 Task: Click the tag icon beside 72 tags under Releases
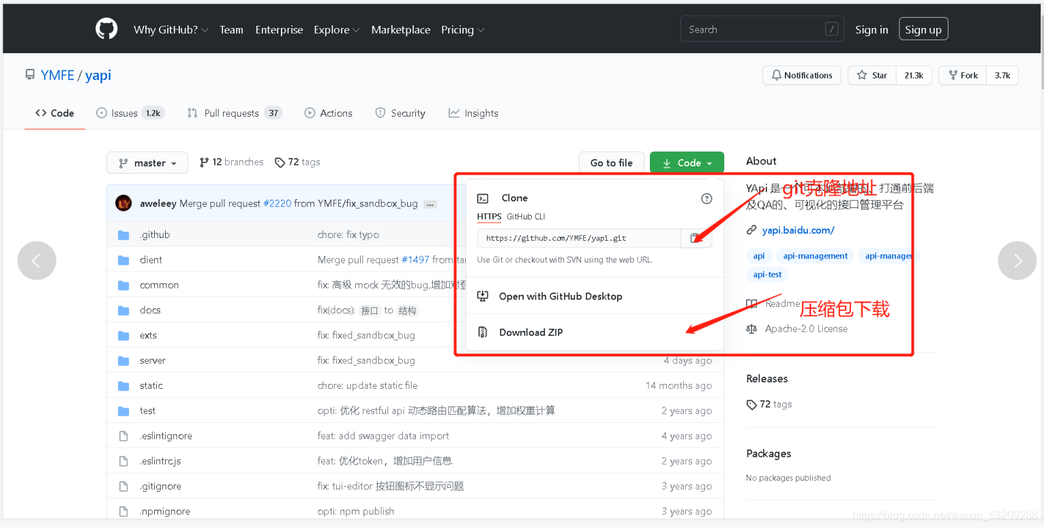click(x=751, y=405)
